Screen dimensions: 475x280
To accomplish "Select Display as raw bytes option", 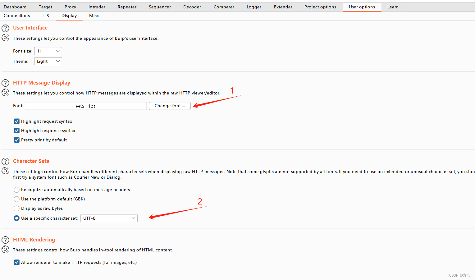I will (x=17, y=208).
